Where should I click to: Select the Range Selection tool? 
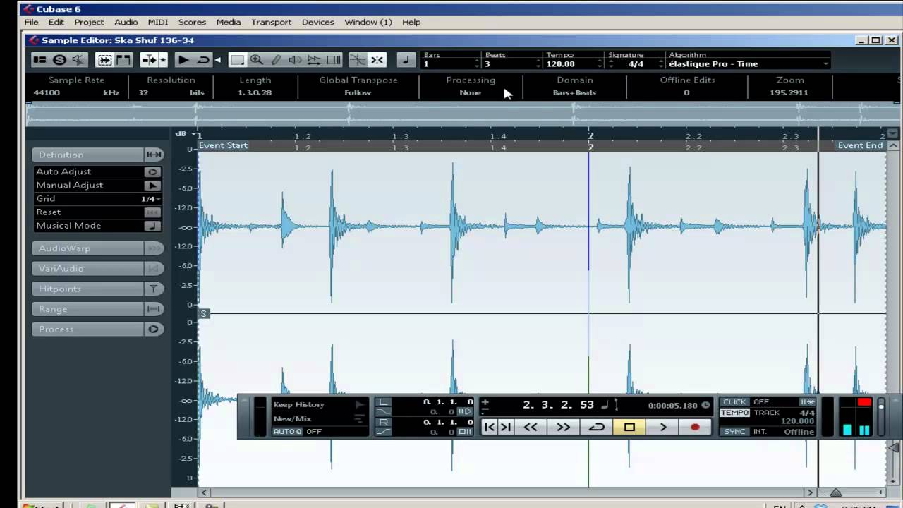[238, 61]
